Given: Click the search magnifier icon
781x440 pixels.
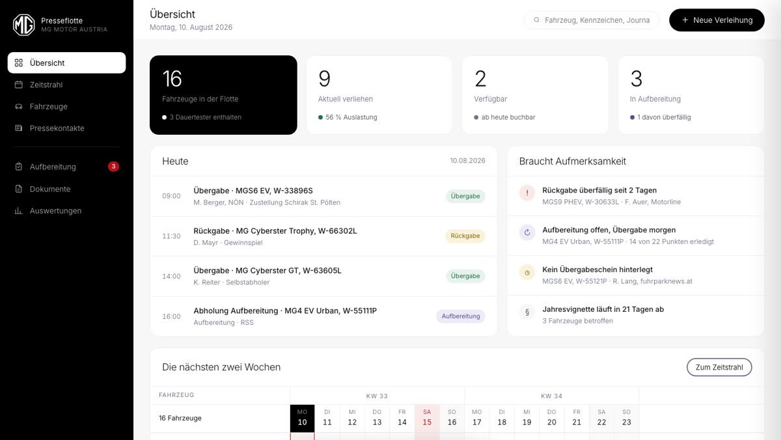Looking at the screenshot, I should point(537,20).
